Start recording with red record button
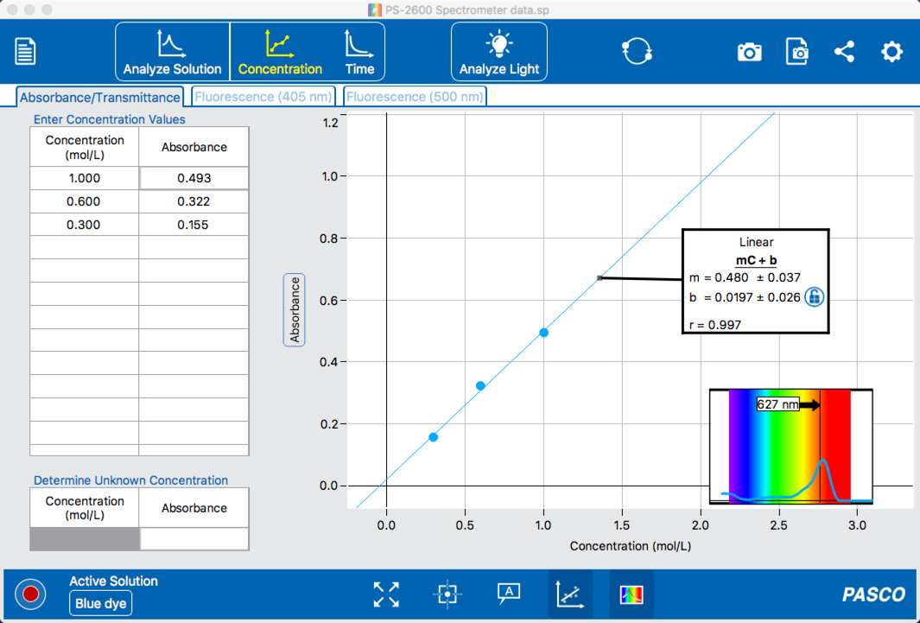Screen dimensions: 920x623 (x=30, y=594)
